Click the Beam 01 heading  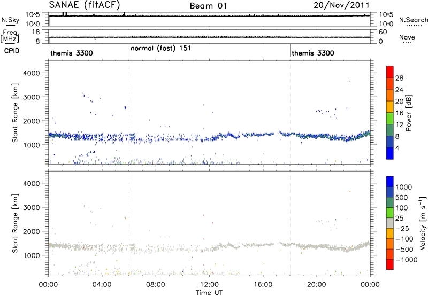[x=208, y=6]
